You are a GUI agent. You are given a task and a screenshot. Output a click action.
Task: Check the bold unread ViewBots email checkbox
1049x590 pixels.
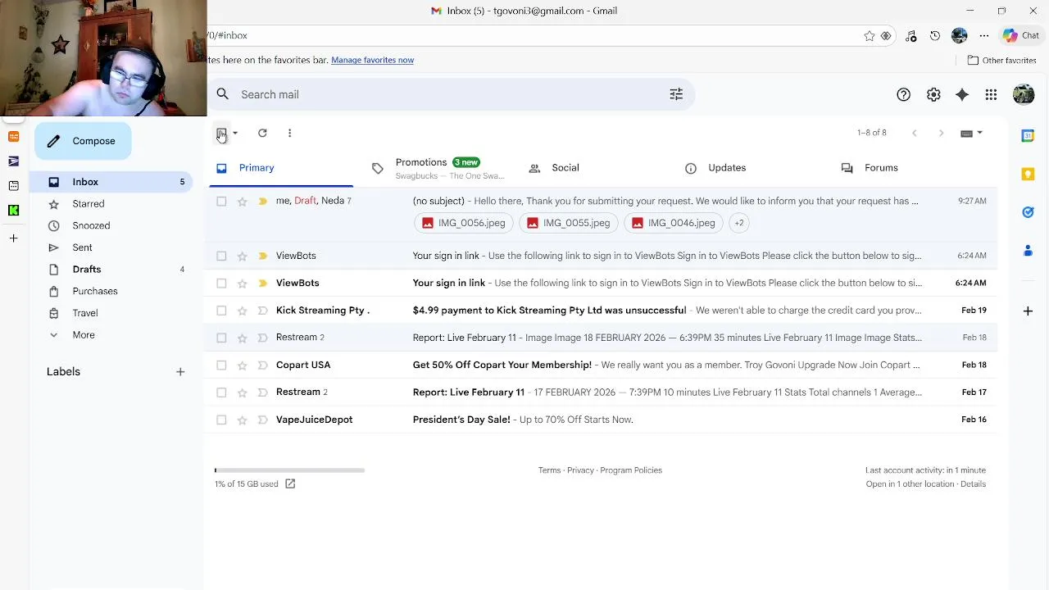(x=221, y=284)
